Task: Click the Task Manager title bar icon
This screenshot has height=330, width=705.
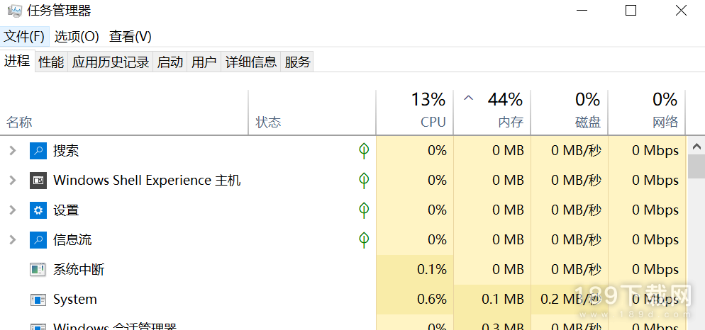Action: tap(14, 11)
